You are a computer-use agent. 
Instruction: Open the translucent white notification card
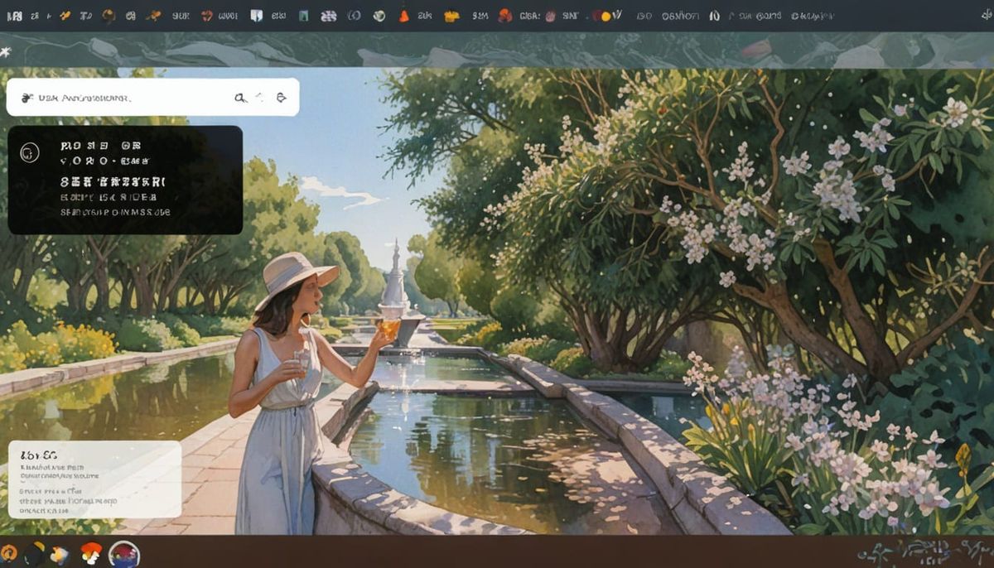point(94,479)
